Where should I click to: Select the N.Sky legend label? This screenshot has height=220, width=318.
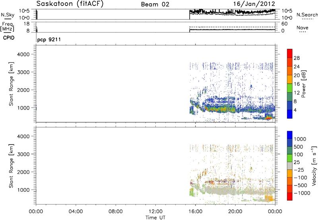coord(8,15)
